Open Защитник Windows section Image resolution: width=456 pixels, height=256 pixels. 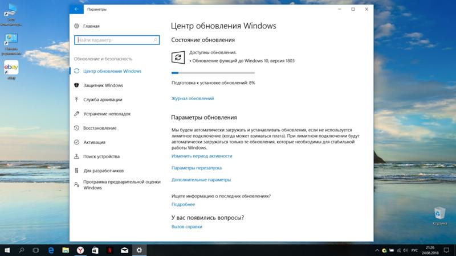click(x=103, y=85)
